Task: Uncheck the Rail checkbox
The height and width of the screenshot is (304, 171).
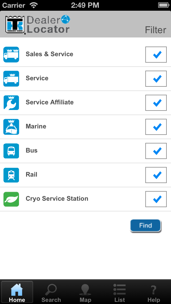Action: [x=156, y=175]
